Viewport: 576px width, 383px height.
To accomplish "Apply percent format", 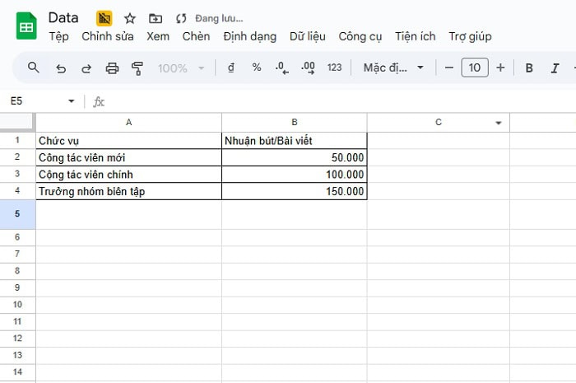I will click(257, 68).
